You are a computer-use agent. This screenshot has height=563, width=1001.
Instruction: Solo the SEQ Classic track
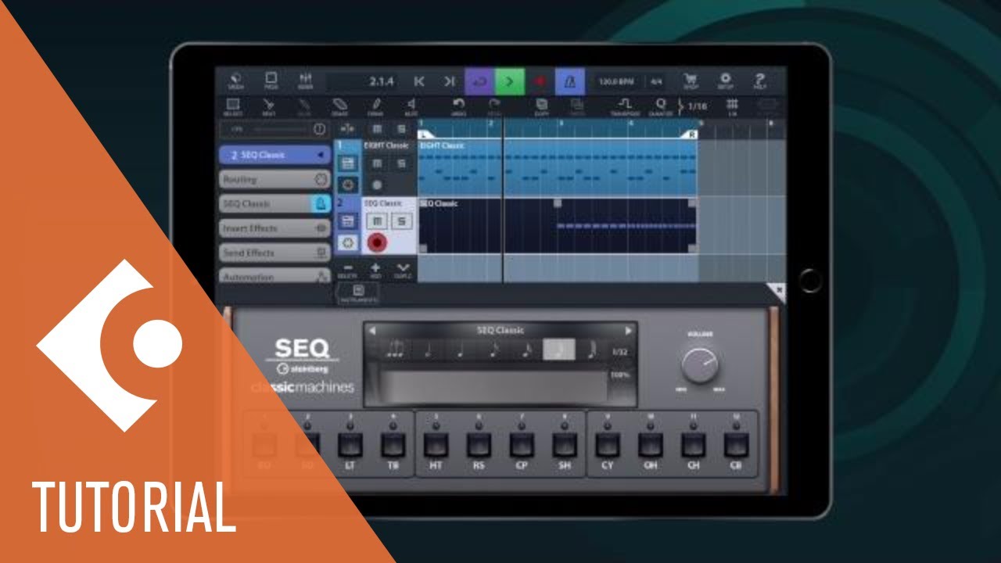click(401, 221)
